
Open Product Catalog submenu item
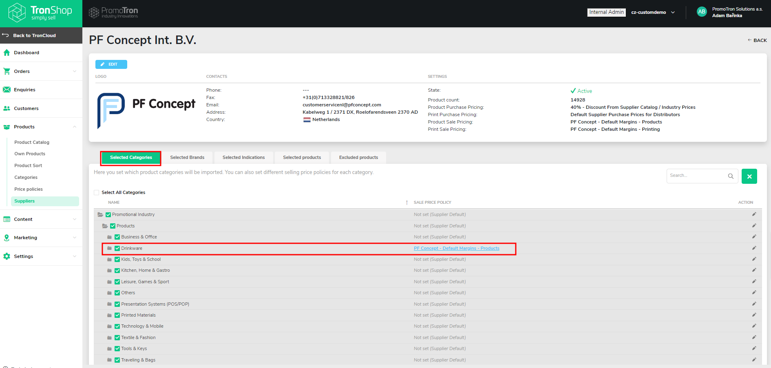click(x=32, y=142)
